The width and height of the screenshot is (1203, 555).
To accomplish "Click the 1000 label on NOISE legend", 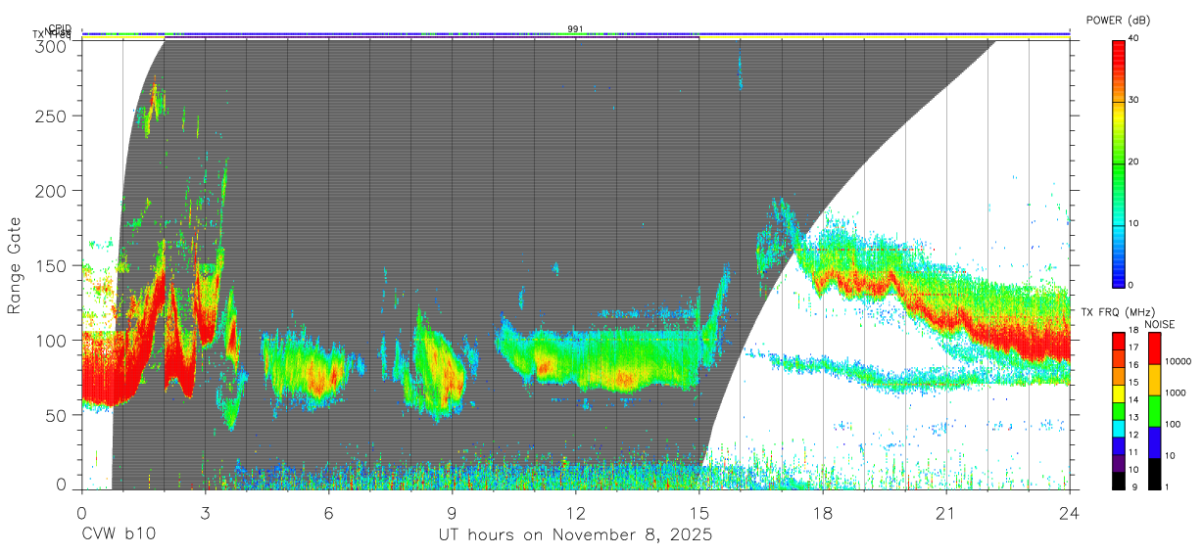I will (x=1175, y=393).
